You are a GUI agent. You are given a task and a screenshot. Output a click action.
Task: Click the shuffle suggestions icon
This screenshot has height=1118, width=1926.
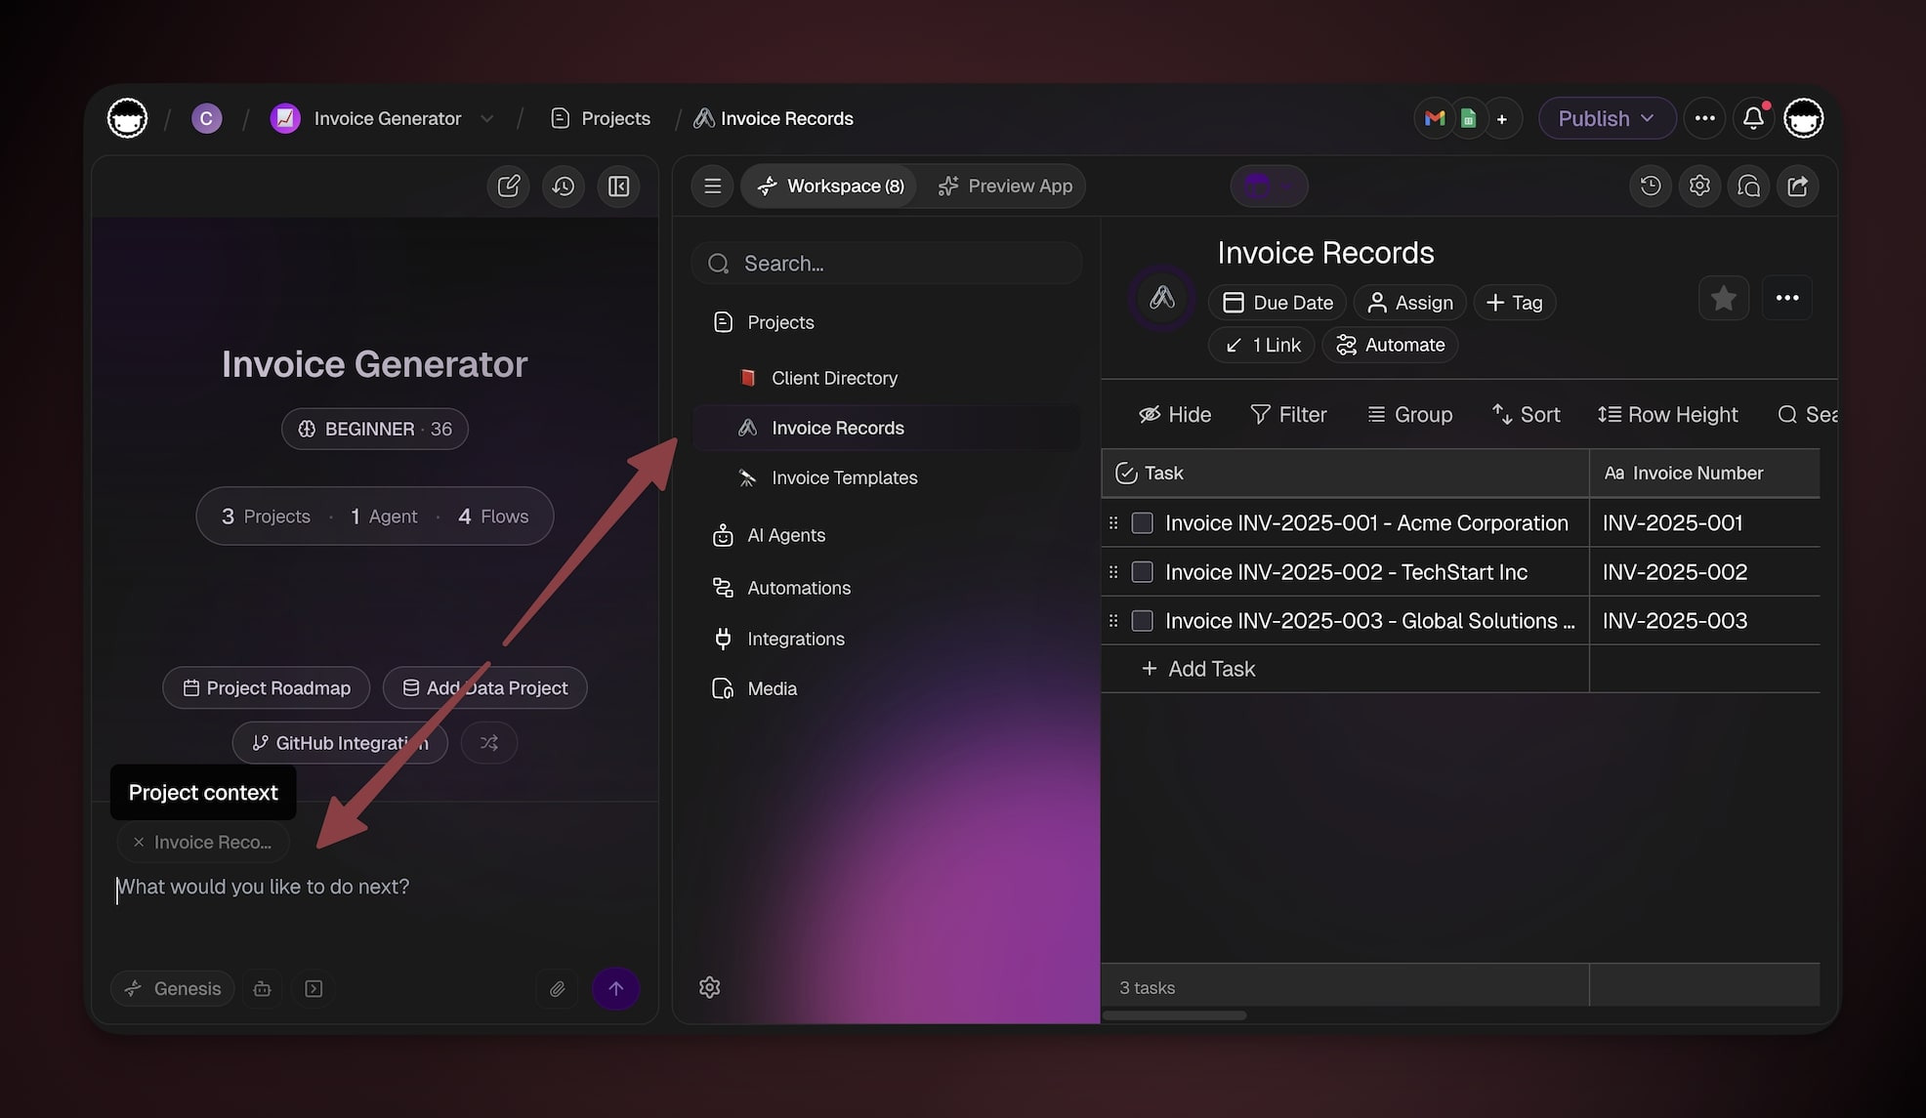pos(489,743)
